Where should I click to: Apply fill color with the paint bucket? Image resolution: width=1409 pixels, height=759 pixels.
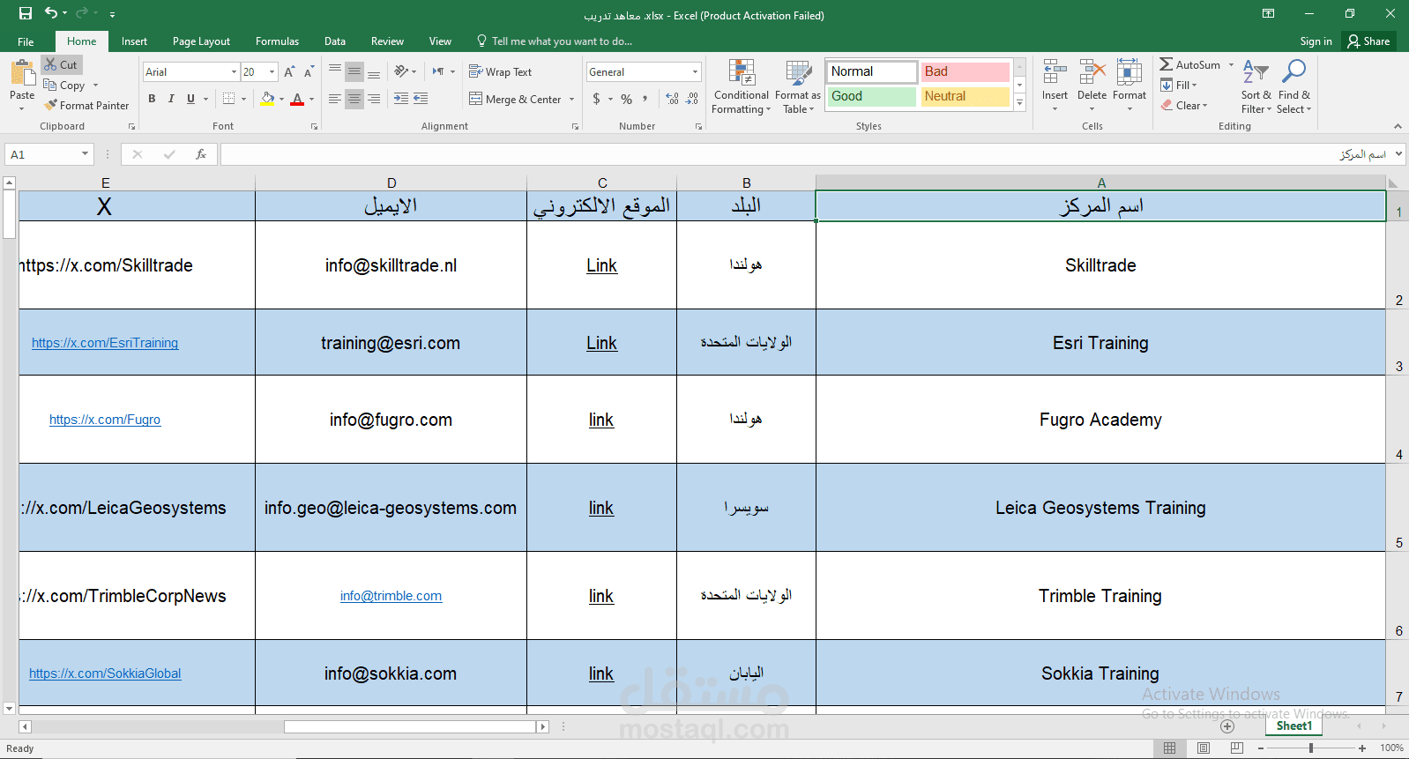pyautogui.click(x=268, y=99)
